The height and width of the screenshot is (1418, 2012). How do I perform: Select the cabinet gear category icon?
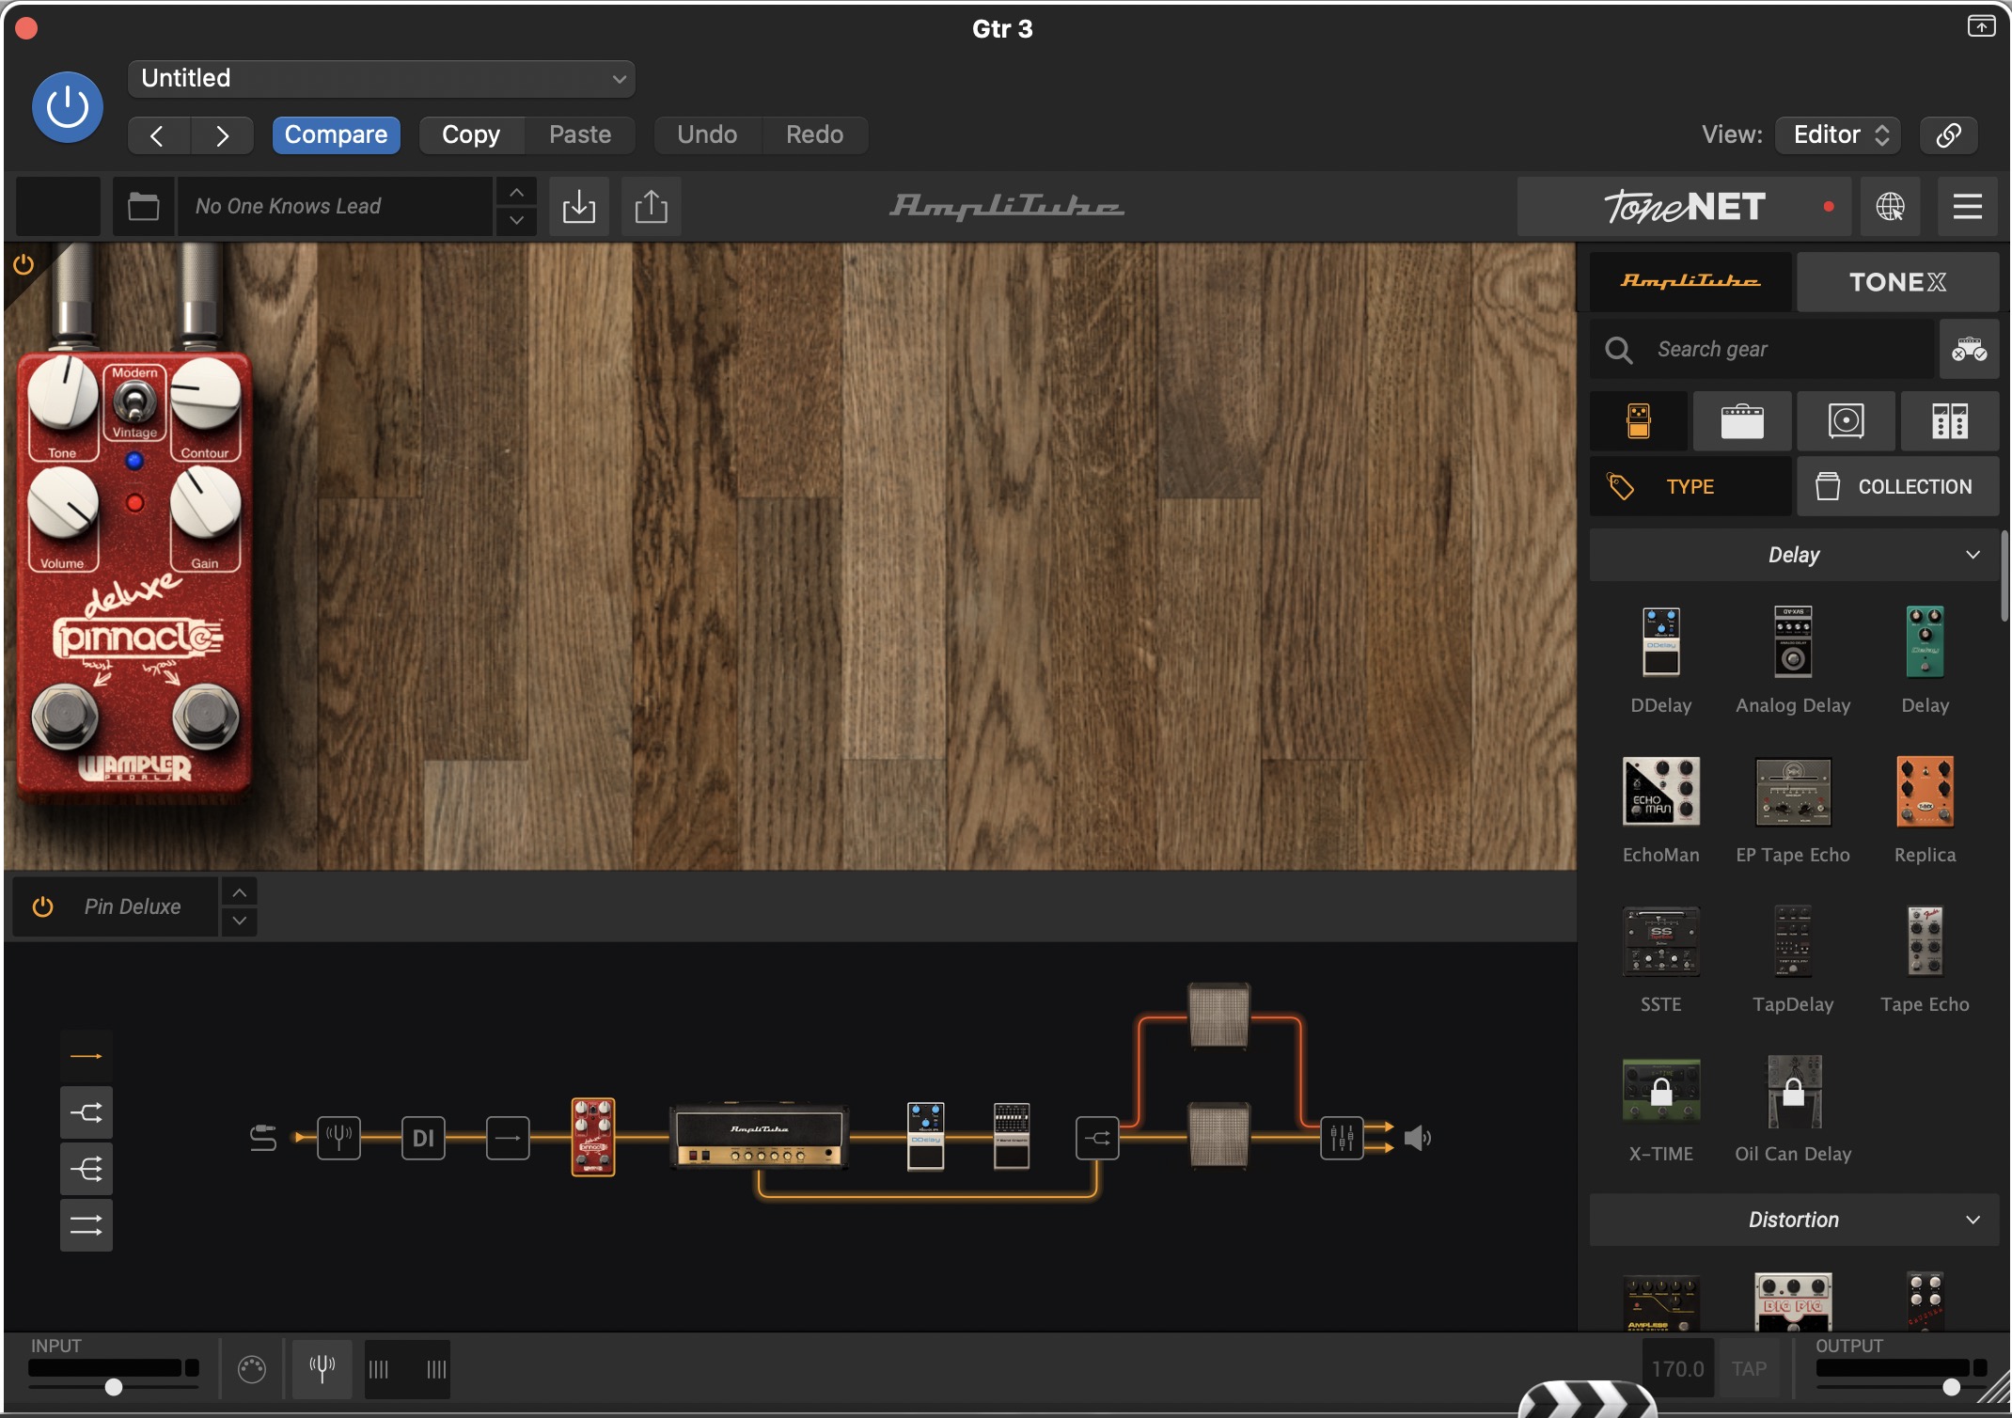(x=1846, y=421)
